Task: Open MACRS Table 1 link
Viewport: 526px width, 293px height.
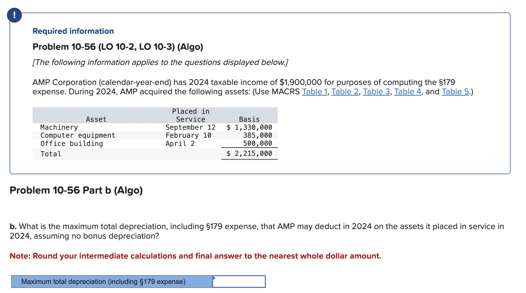Action: point(315,91)
